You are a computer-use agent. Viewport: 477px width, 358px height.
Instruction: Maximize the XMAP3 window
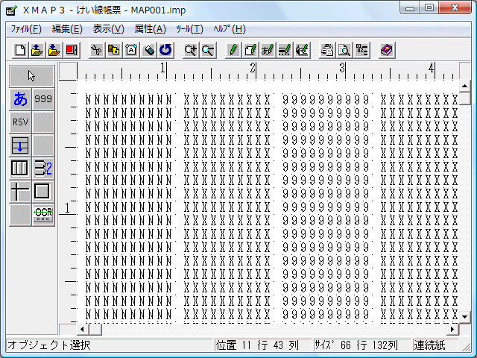pos(429,8)
